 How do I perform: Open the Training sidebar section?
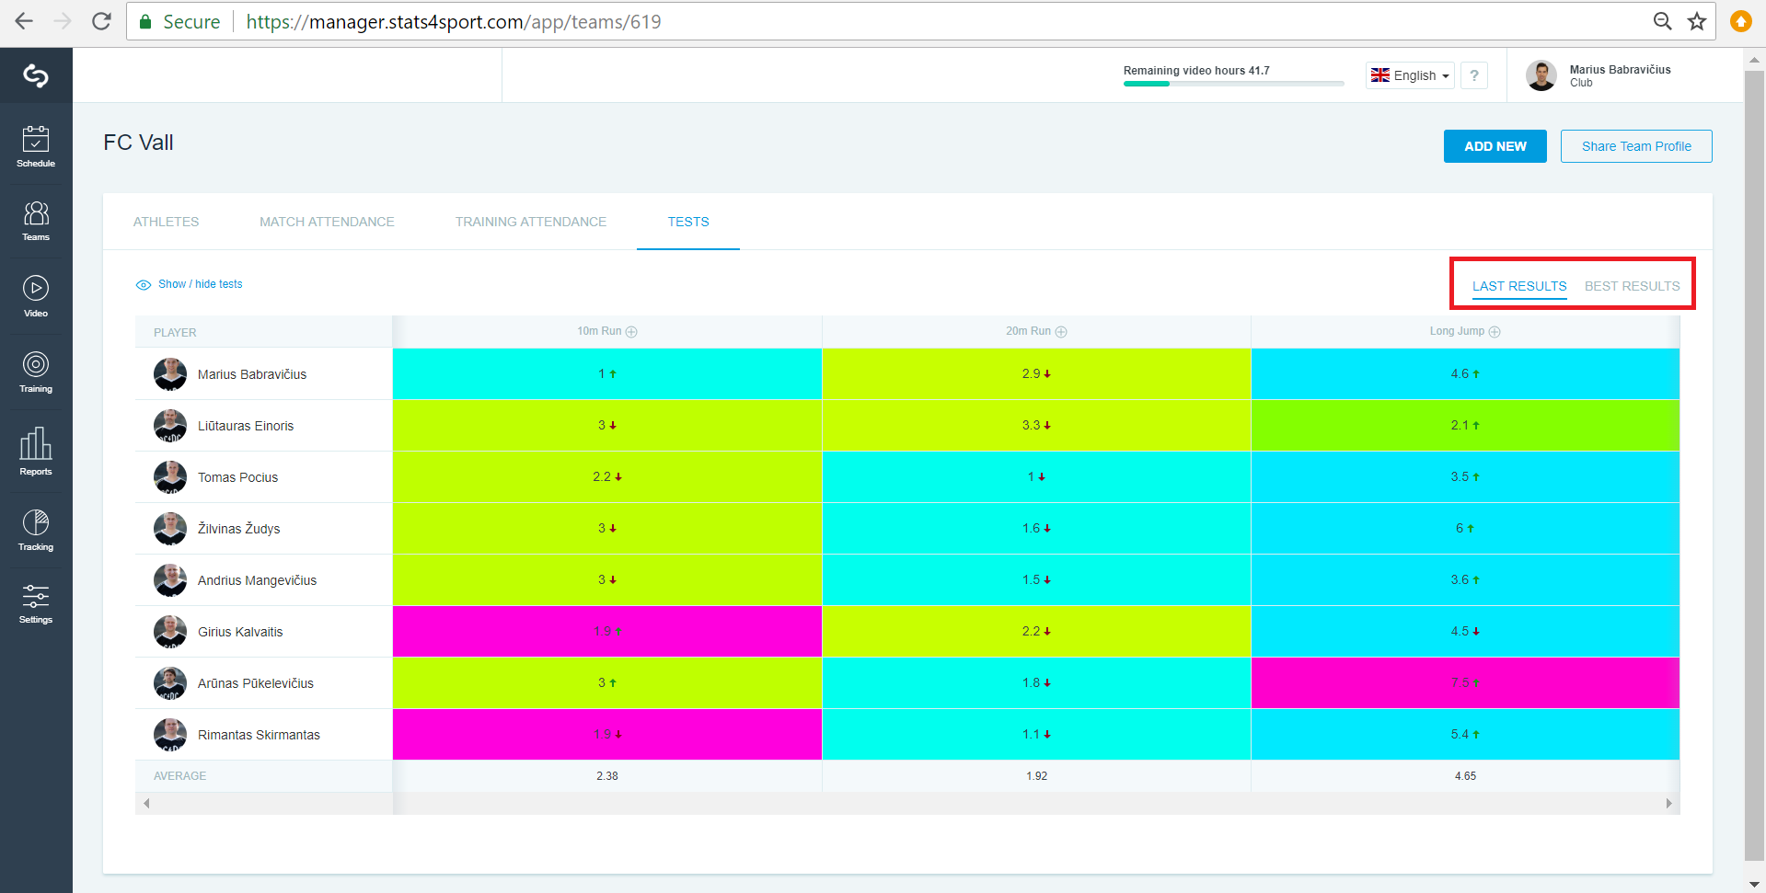36,372
